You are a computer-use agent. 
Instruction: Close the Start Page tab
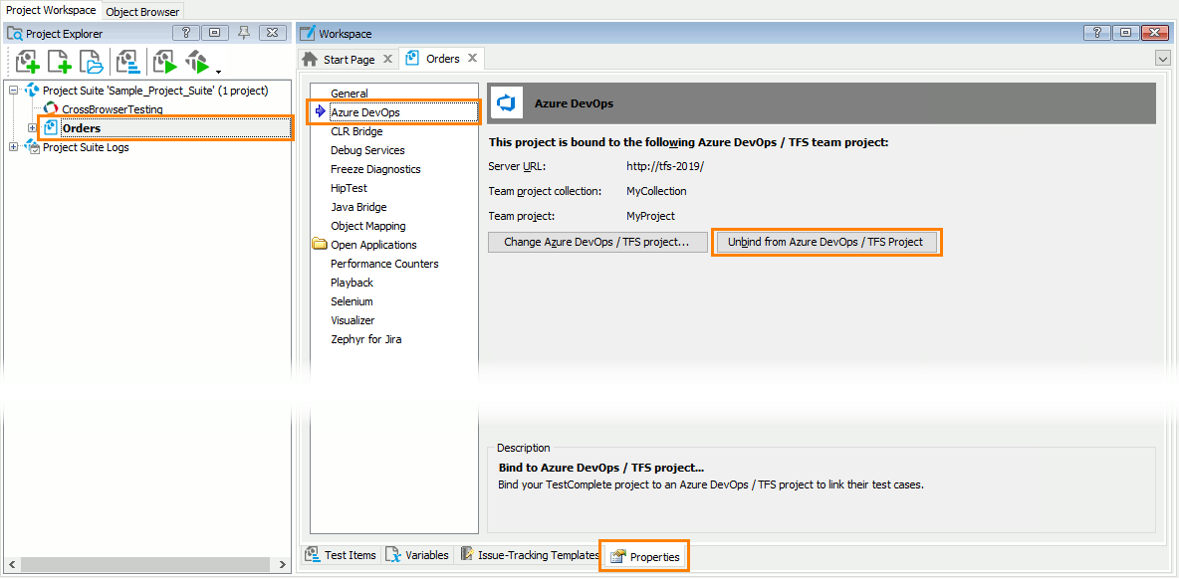pyautogui.click(x=387, y=59)
